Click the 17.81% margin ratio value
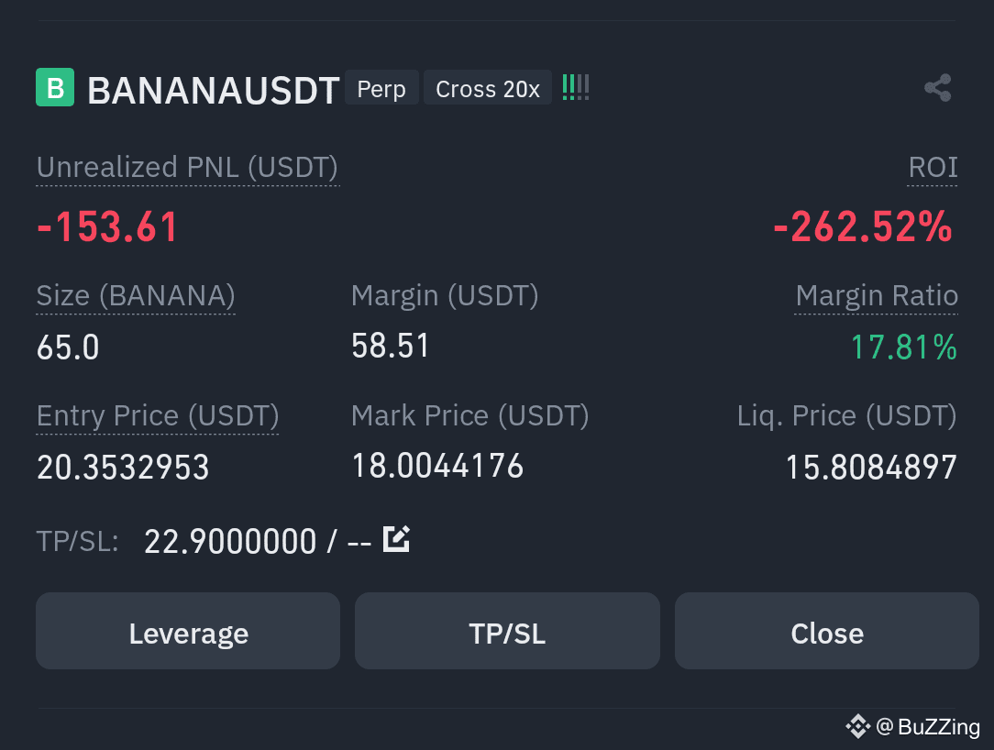This screenshot has height=750, width=994. click(x=904, y=347)
